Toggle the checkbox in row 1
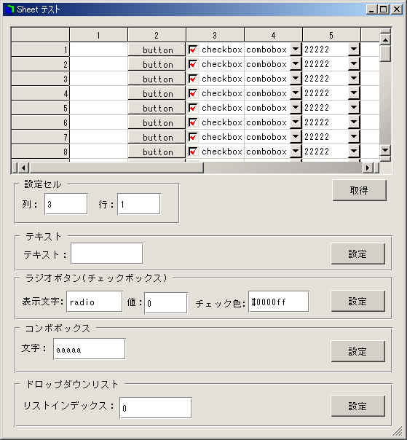Screen dimensions: 407x440 [193, 50]
